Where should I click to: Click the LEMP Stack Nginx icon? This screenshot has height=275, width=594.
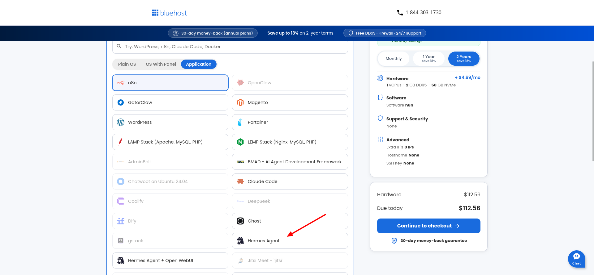pos(240,142)
